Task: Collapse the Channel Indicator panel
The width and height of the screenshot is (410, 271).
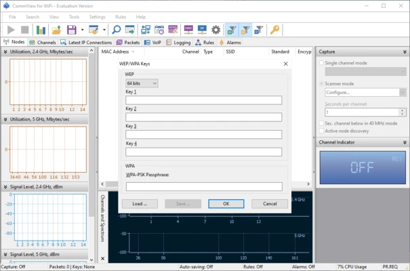Action: (x=405, y=142)
